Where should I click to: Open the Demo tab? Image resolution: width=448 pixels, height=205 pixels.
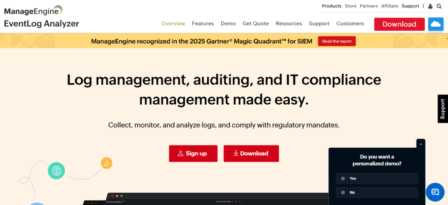(x=228, y=24)
